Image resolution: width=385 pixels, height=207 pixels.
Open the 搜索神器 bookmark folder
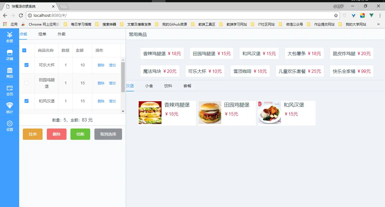106,24
